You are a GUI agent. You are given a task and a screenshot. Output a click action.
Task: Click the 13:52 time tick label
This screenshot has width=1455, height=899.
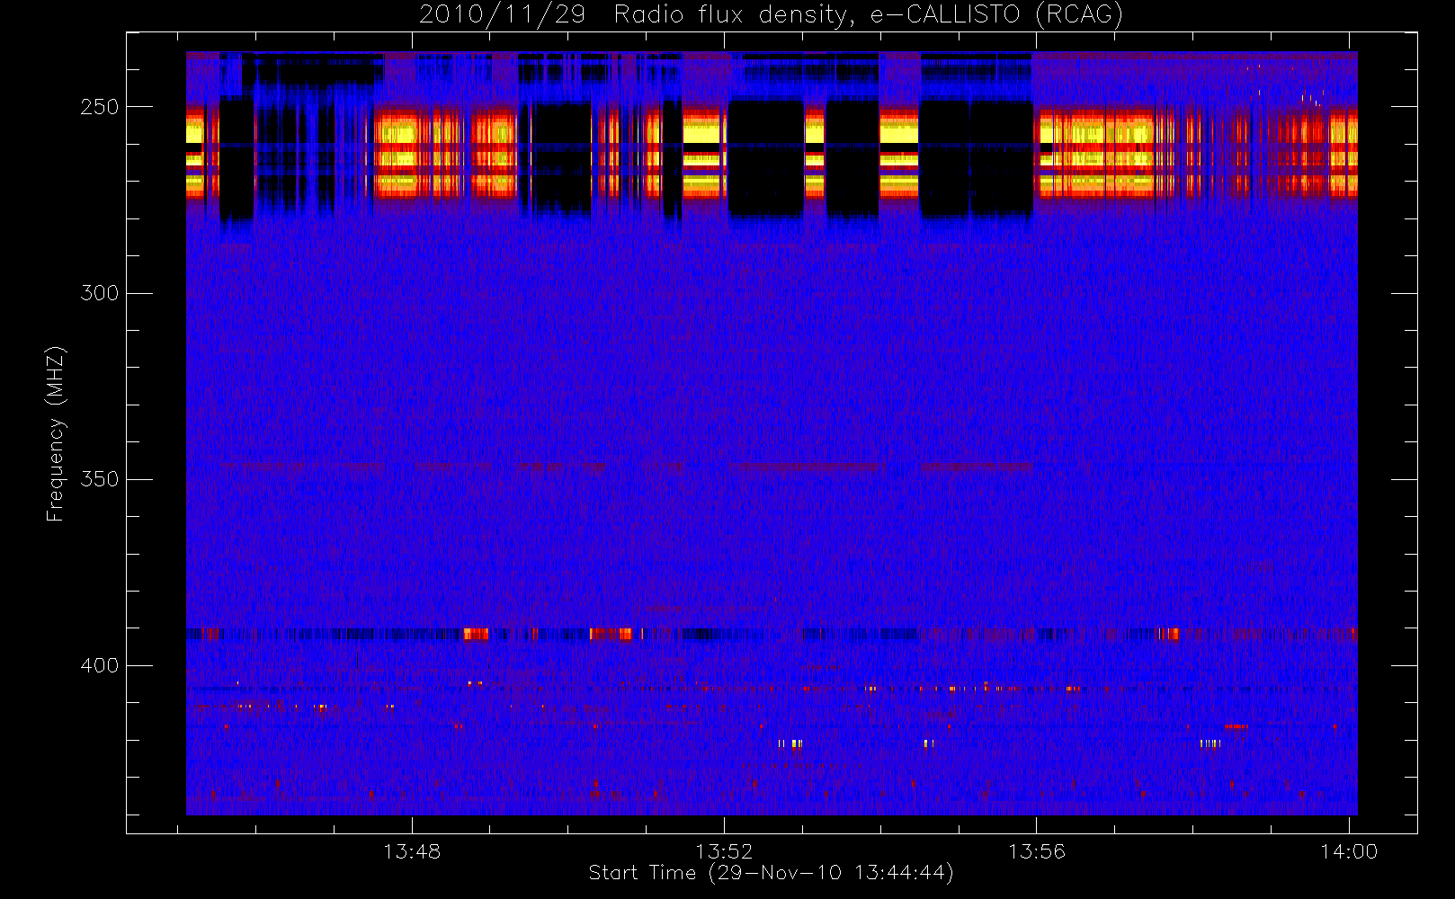pyautogui.click(x=724, y=851)
